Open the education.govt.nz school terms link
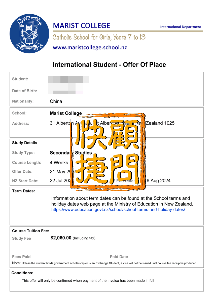The image size is (214, 304). [118, 209]
